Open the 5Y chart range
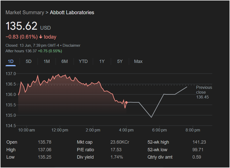 pyautogui.click(x=120, y=61)
